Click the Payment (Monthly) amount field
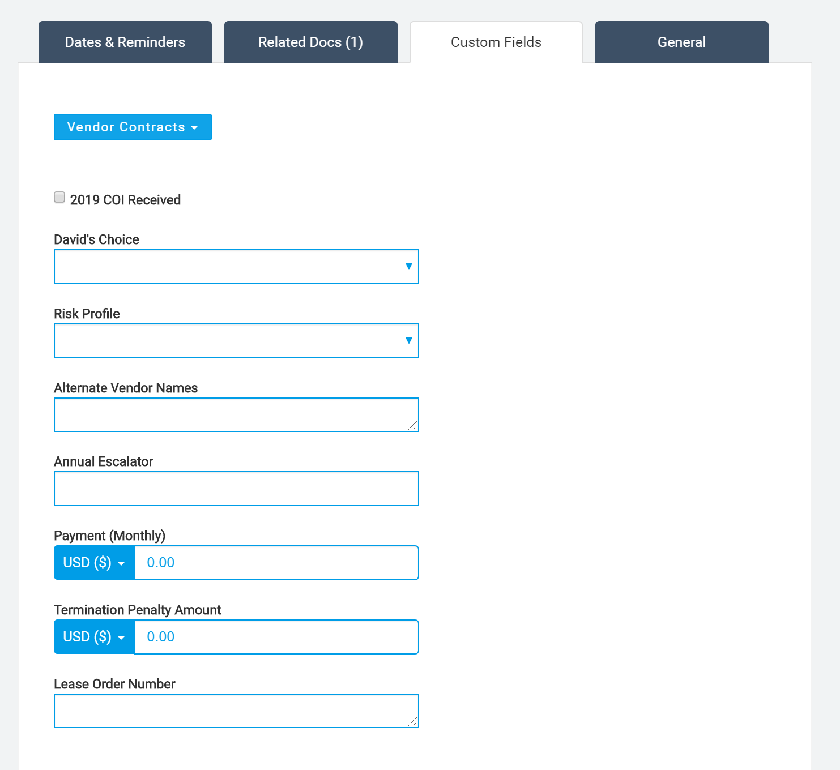Screen dimensions: 840x770 pos(276,563)
